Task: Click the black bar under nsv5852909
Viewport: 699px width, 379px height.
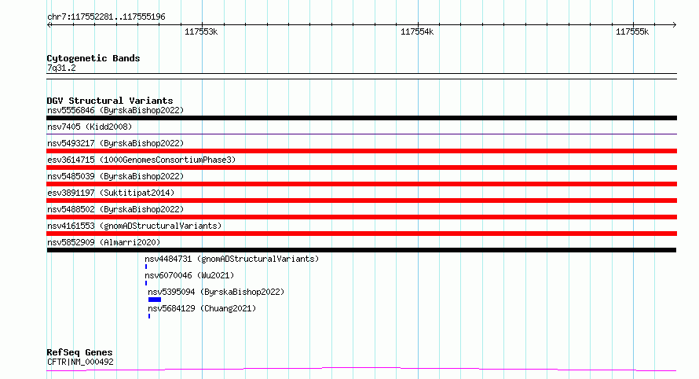Action: (361, 250)
